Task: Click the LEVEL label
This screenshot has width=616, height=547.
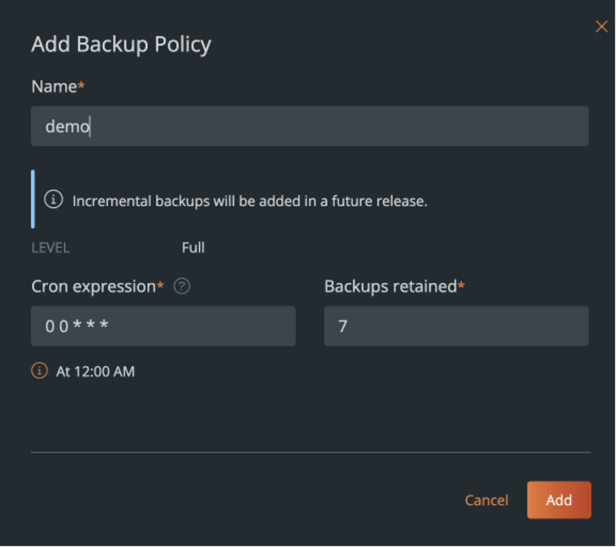Action: (x=50, y=247)
